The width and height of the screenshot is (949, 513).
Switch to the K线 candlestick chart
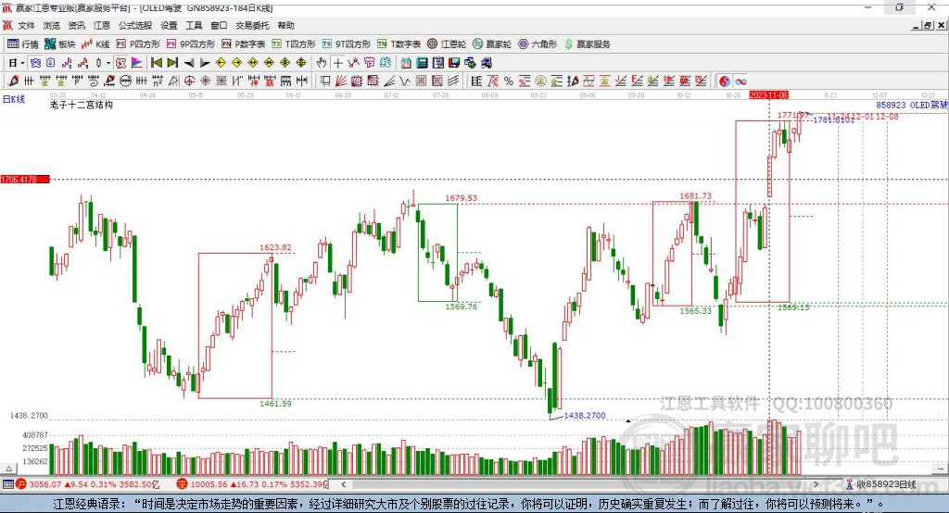pyautogui.click(x=95, y=44)
